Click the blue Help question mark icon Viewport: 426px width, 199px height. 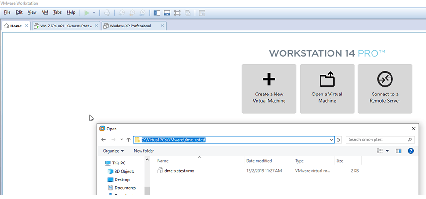click(411, 151)
